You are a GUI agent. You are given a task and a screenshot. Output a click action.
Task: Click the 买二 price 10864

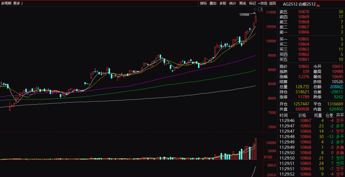304,44
